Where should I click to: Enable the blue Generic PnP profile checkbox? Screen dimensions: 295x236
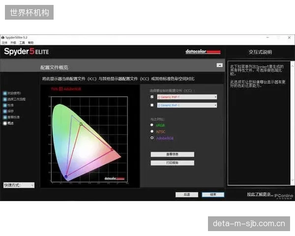click(152, 105)
